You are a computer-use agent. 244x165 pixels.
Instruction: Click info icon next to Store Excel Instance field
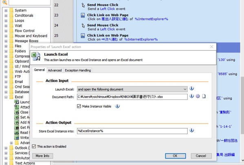[x=191, y=130]
